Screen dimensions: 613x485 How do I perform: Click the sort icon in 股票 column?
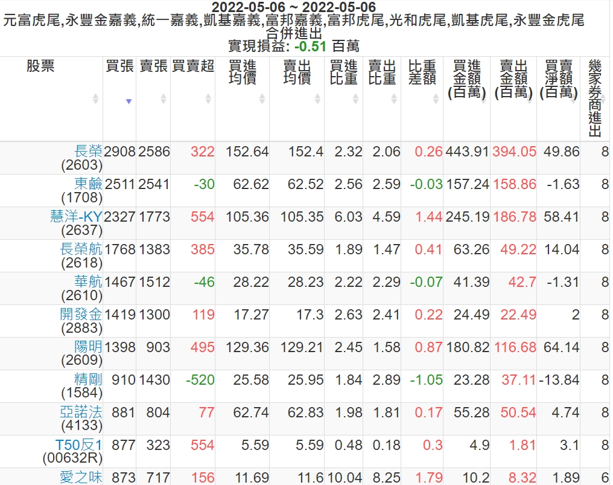point(95,98)
